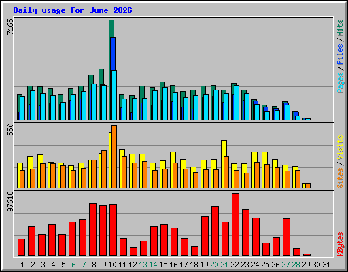Click green weekend day label 7
The image size is (348, 272).
coord(84,265)
